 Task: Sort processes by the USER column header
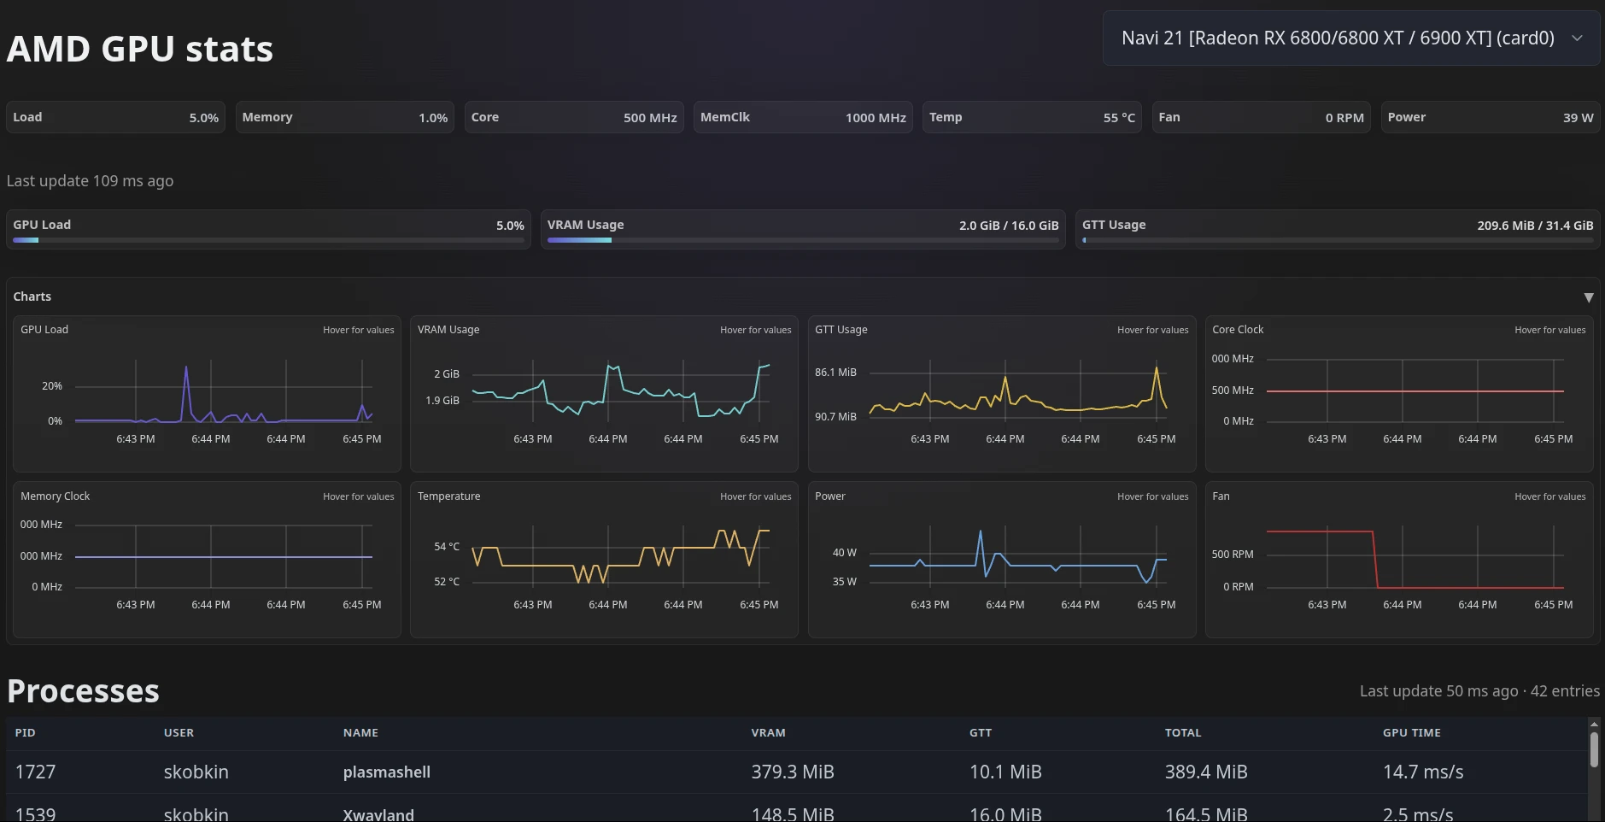(x=179, y=732)
